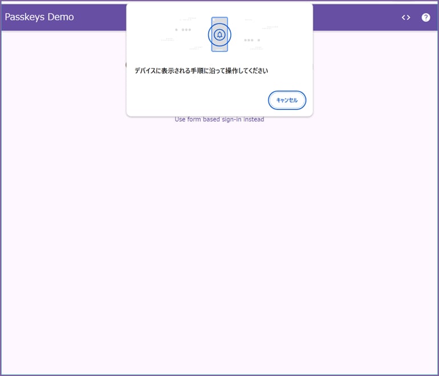The height and width of the screenshot is (376, 439).
Task: Click the デバイスに表示される手順 instruction text
Action: coord(201,71)
